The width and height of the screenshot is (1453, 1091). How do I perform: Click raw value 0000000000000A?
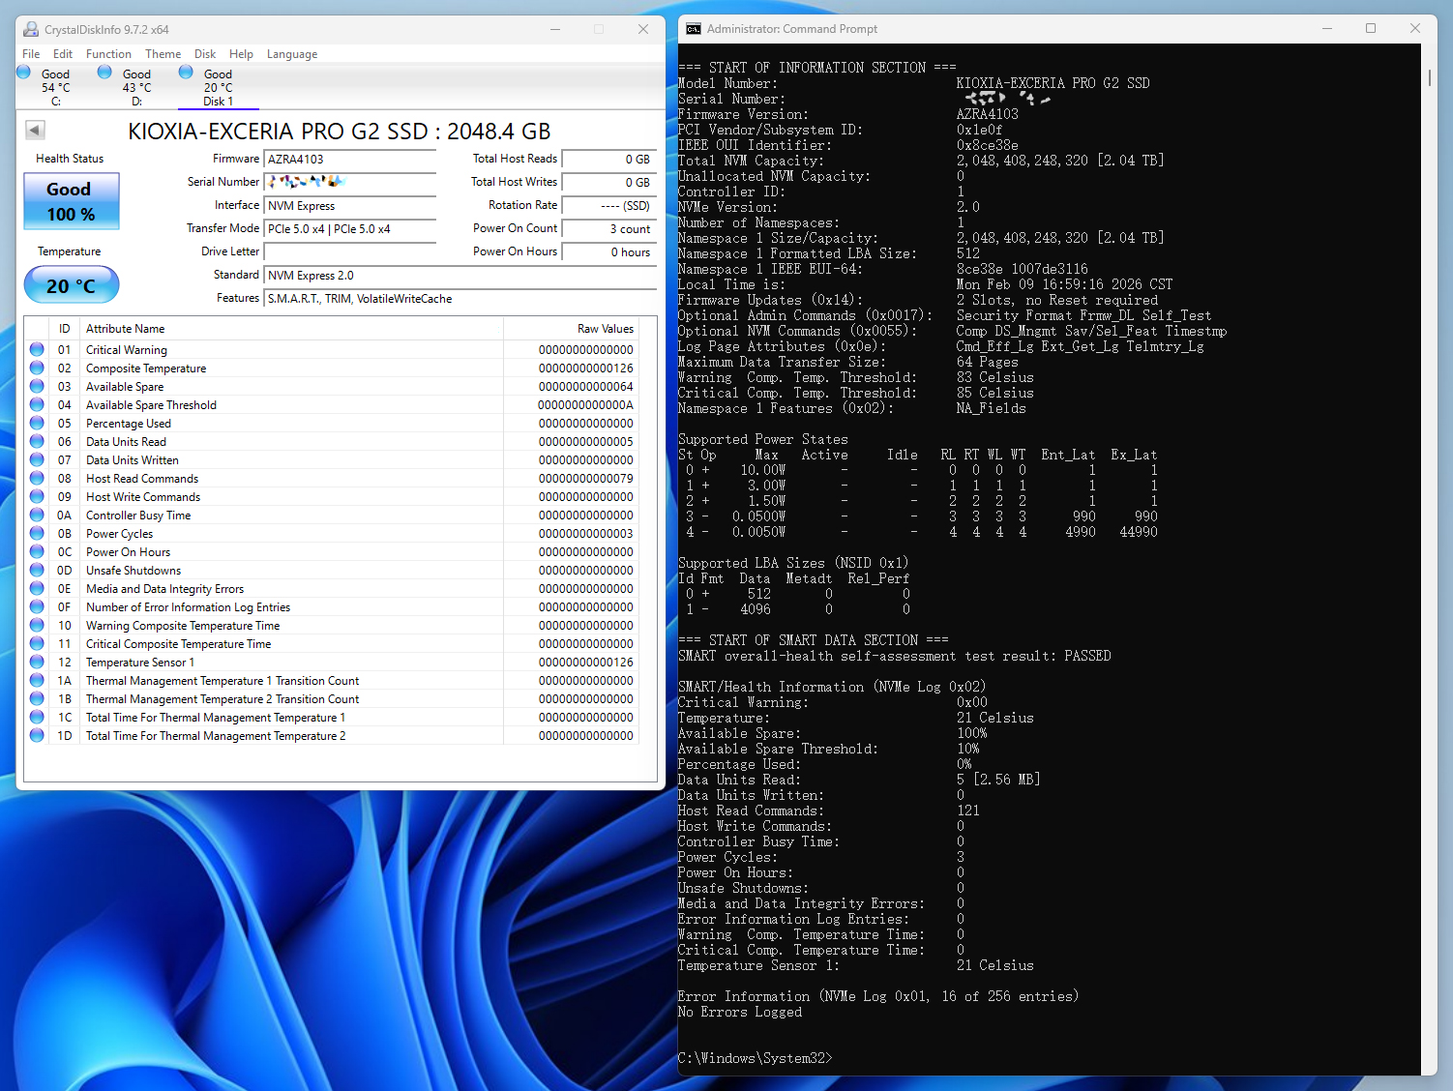[x=585, y=404]
